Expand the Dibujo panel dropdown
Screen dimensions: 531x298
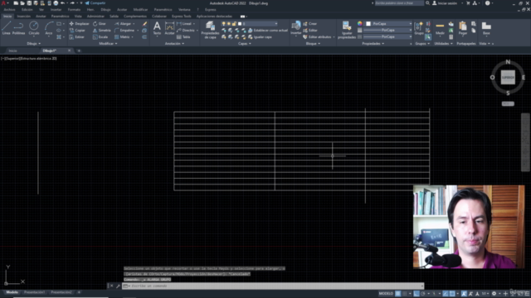[33, 44]
